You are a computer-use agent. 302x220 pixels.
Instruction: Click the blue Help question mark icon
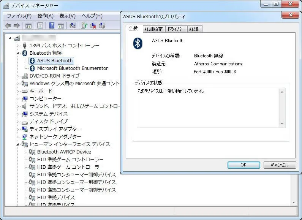[52, 25]
